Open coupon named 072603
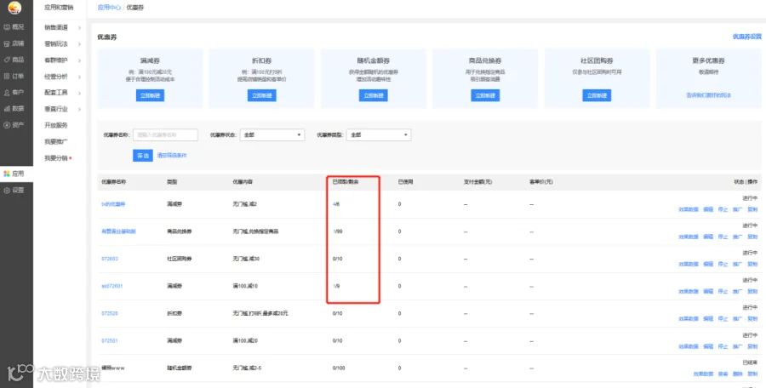The image size is (766, 388). pyautogui.click(x=110, y=259)
